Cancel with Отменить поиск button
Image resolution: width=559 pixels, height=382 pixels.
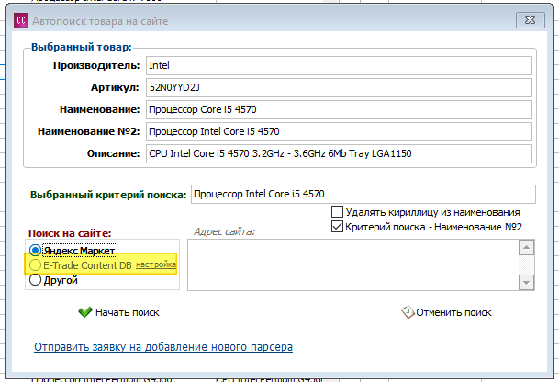446,312
